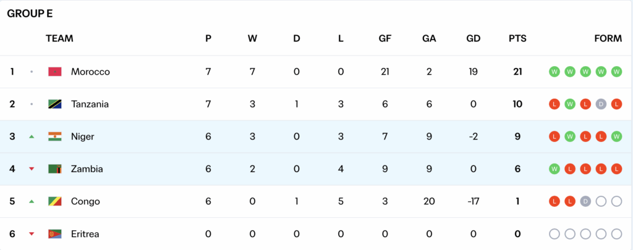Click Tanzania's gray draw form badge
Viewport: 633px width, 250px height.
600,104
